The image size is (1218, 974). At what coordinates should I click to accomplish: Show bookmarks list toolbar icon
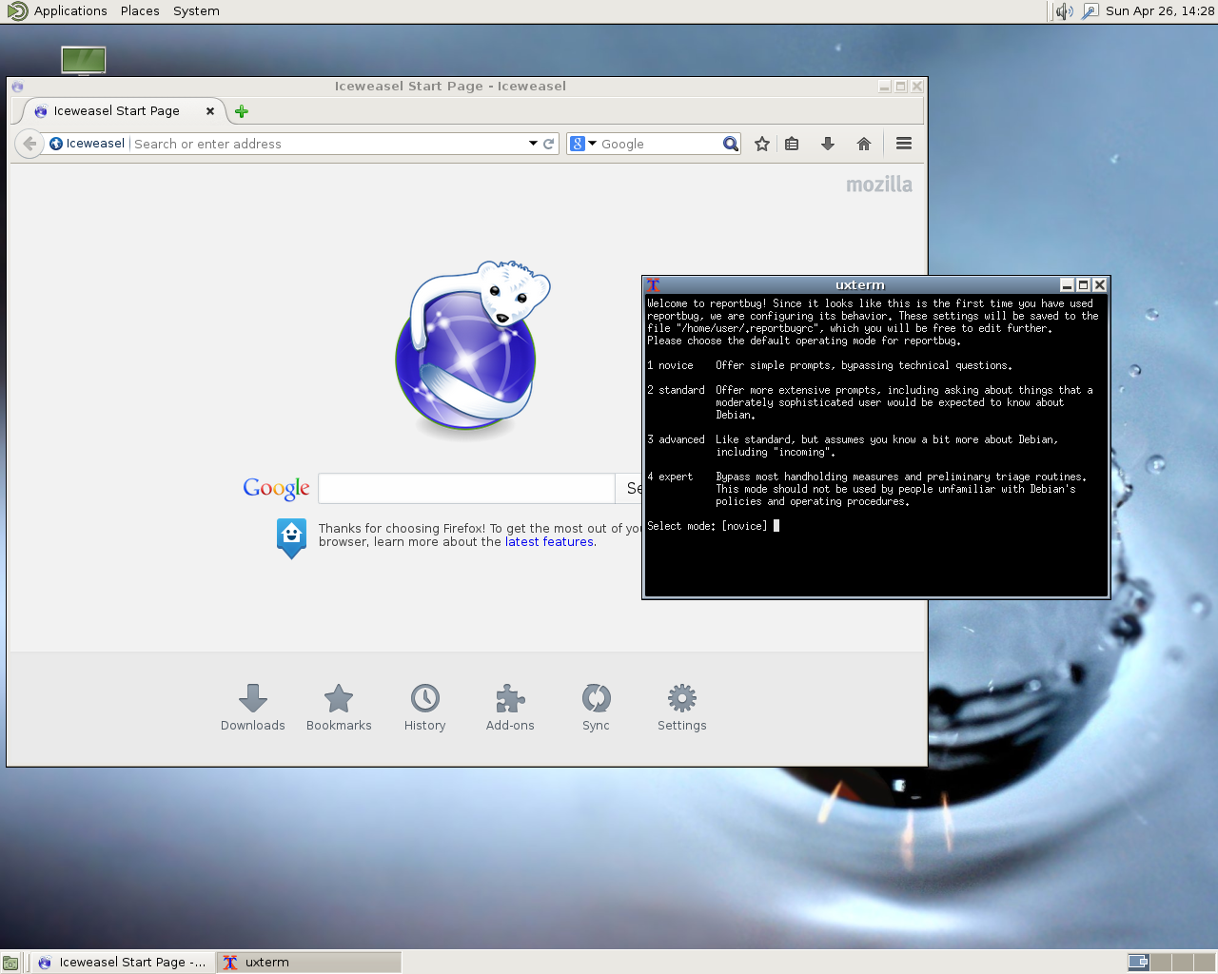pos(792,144)
